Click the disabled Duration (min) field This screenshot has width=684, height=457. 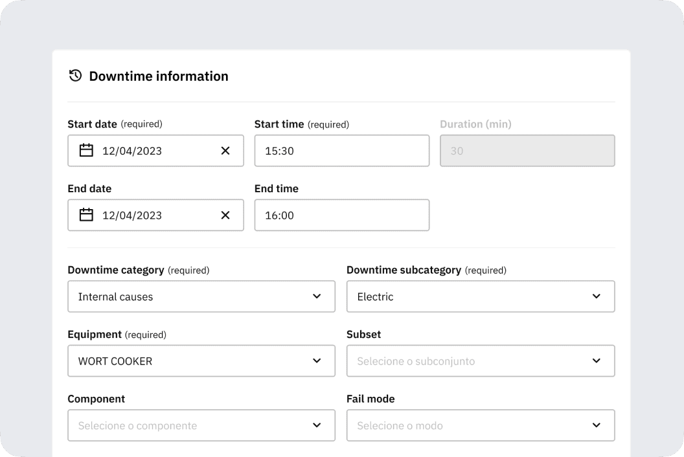527,151
